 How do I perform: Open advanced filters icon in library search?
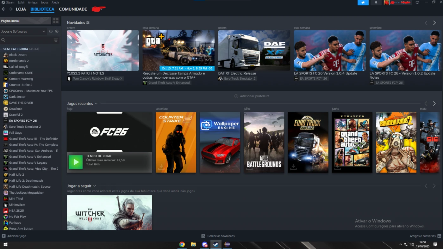pyautogui.click(x=56, y=40)
